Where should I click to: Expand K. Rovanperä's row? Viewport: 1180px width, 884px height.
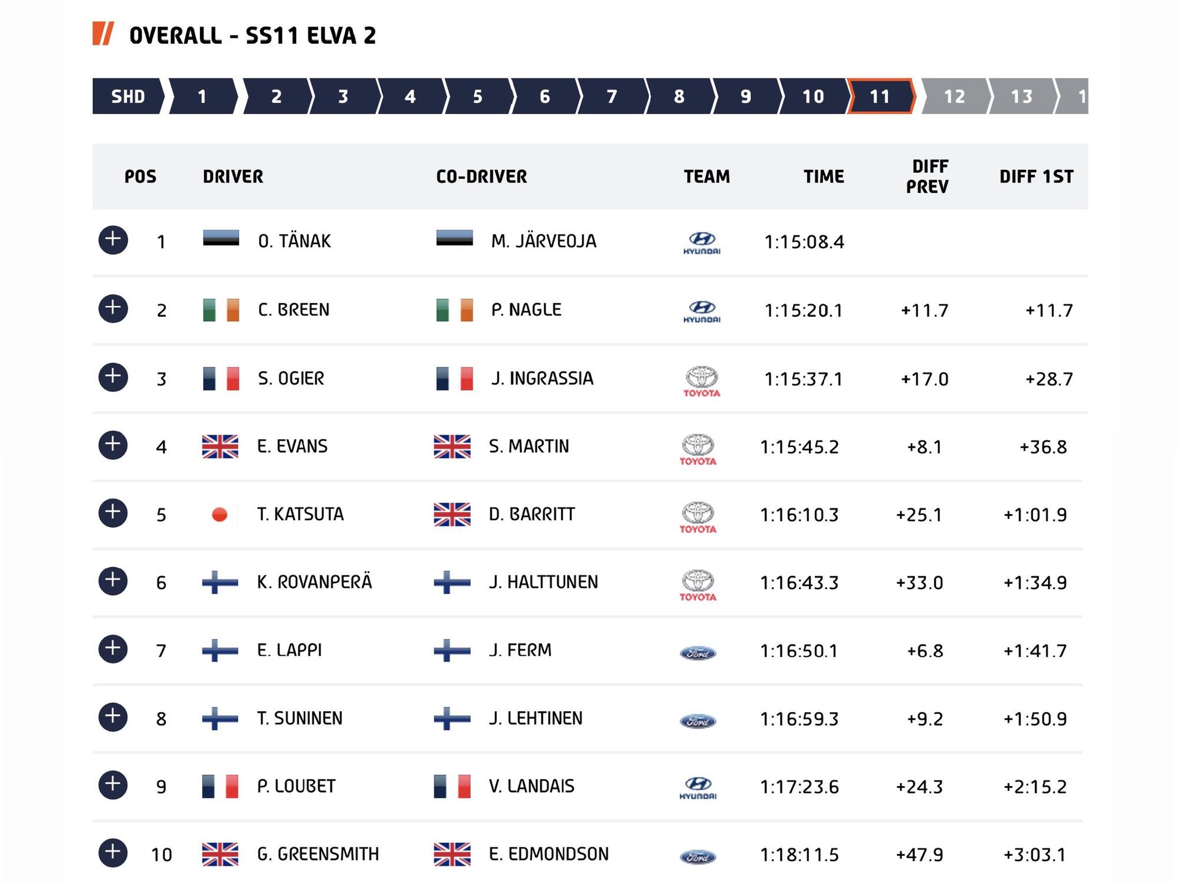113,580
